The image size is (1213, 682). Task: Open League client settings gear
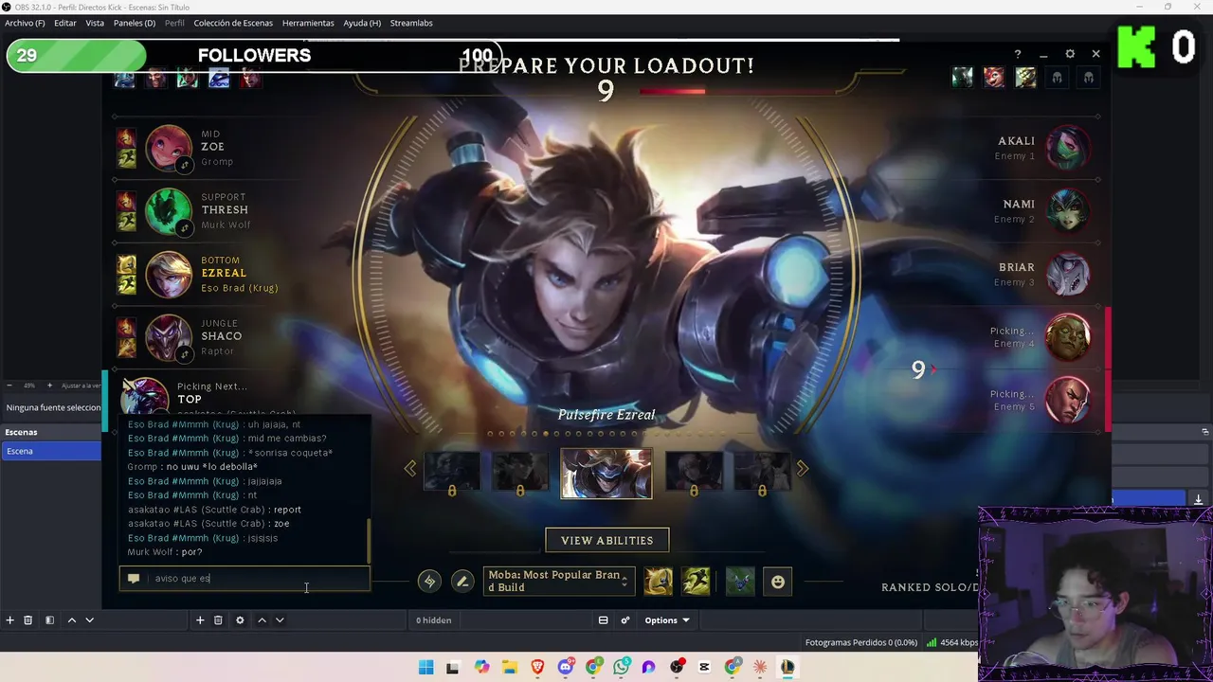coord(1070,54)
